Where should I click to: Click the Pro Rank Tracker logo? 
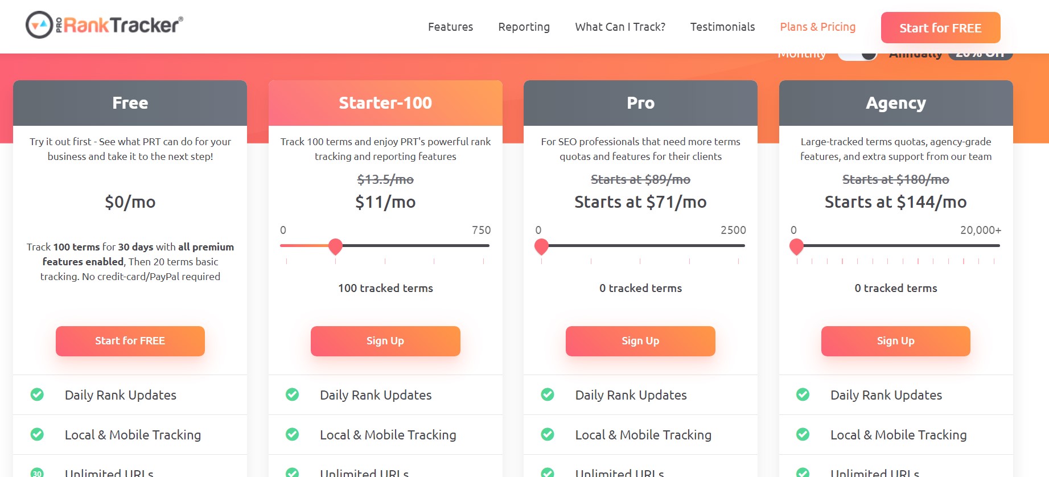point(104,24)
